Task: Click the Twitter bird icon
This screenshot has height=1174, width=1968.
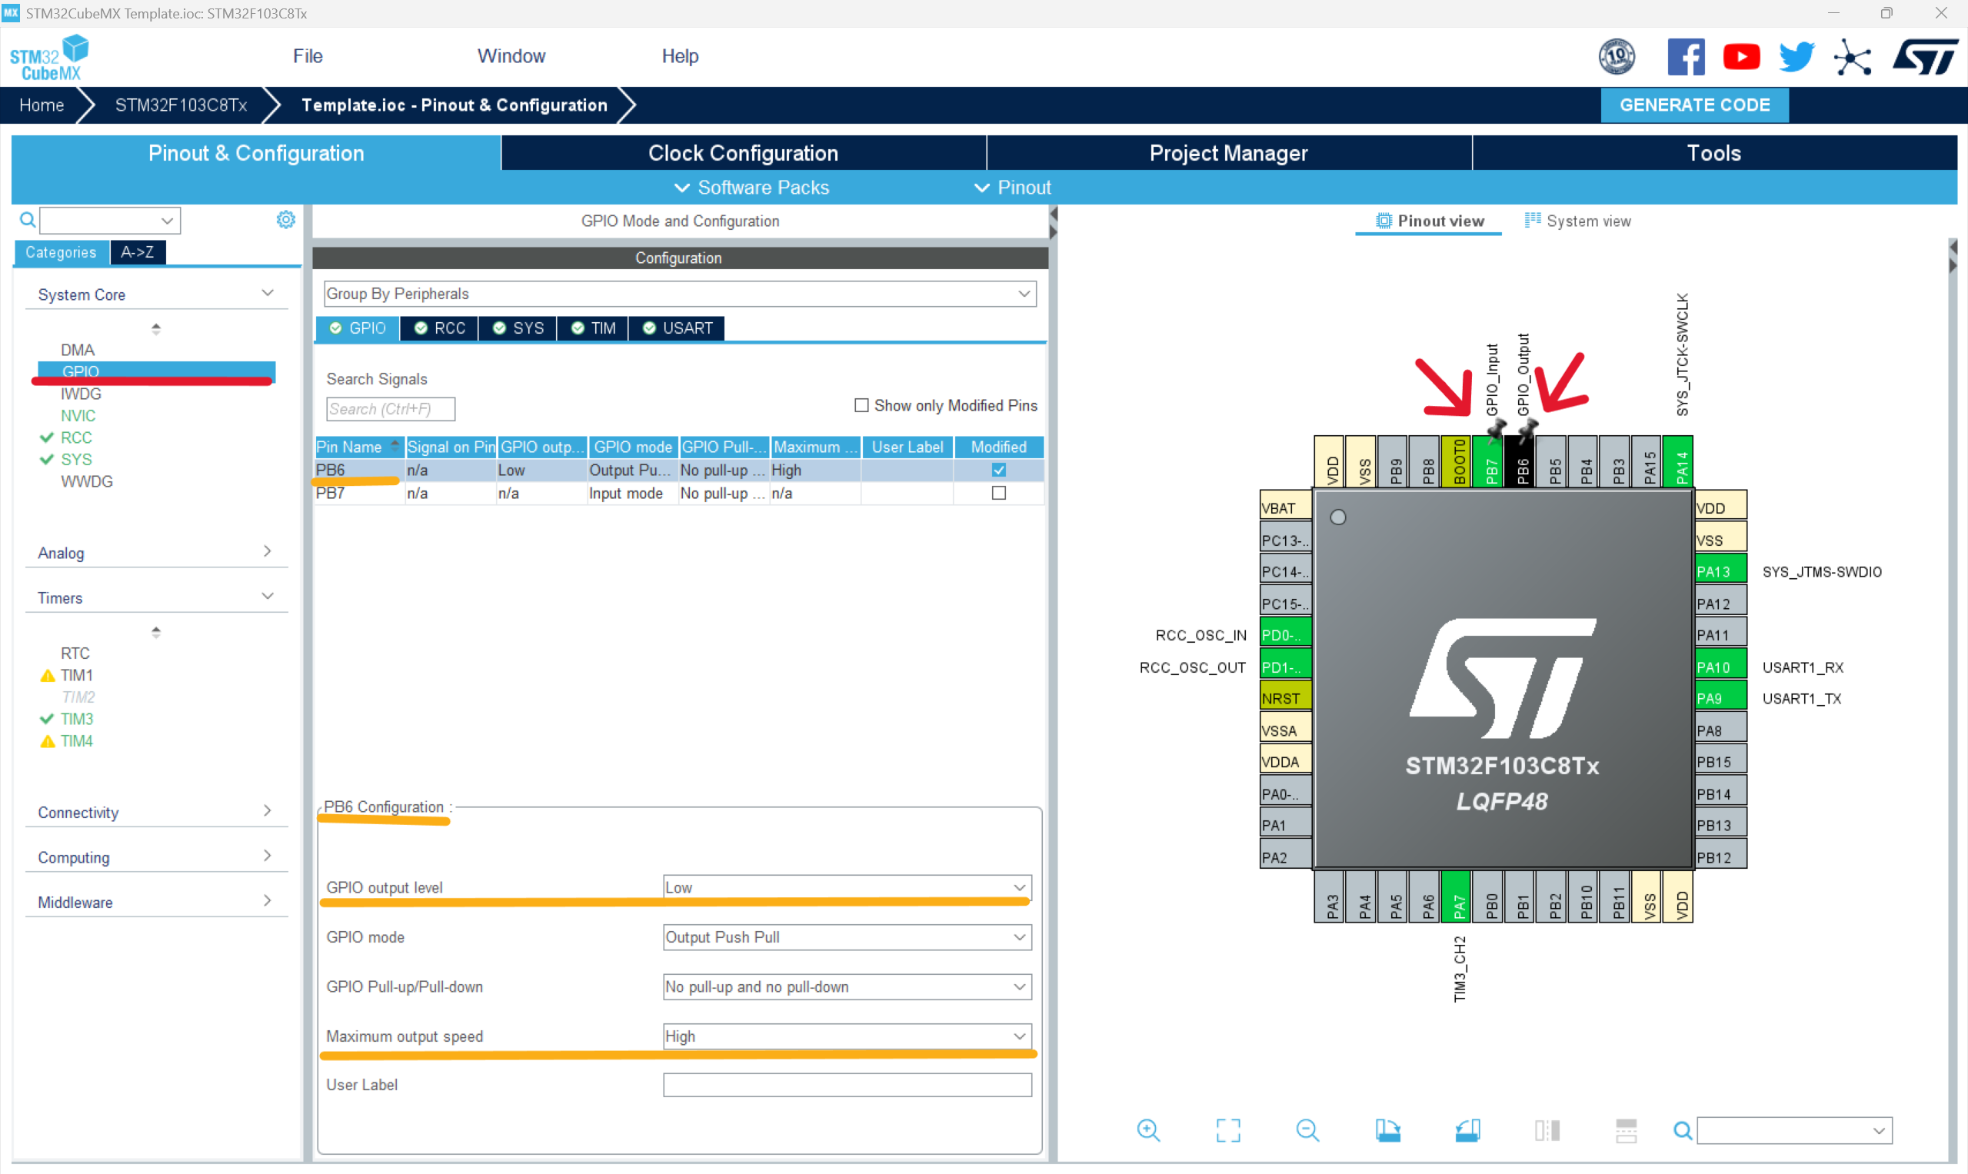Action: pos(1797,56)
